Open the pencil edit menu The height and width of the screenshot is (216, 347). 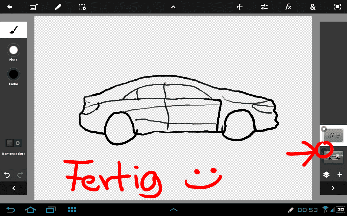pyautogui.click(x=58, y=7)
